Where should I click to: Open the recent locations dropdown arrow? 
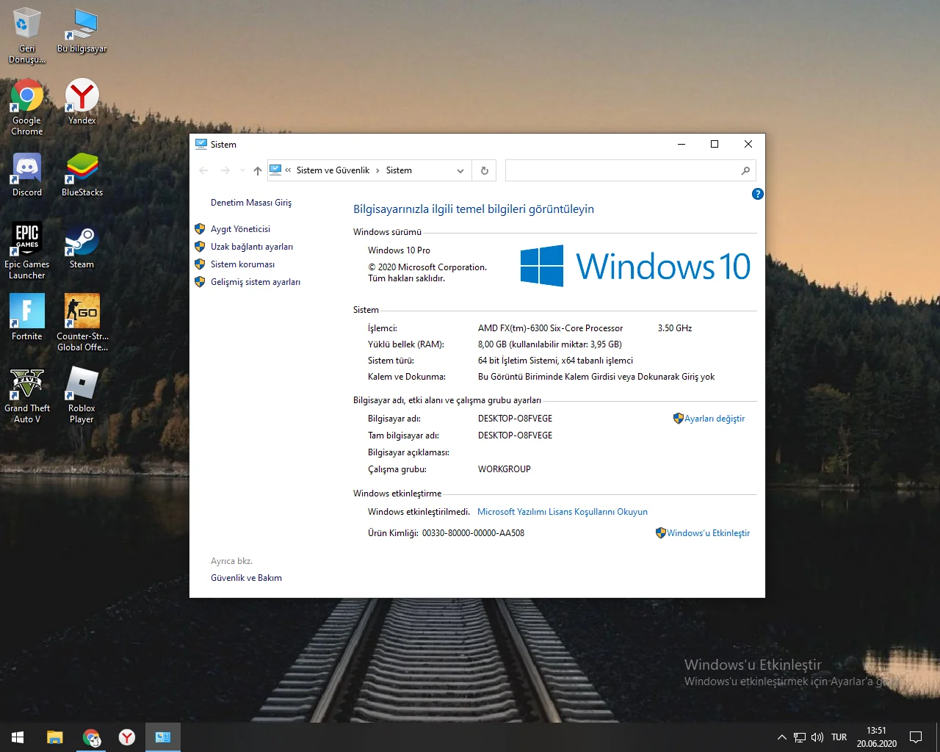[242, 170]
